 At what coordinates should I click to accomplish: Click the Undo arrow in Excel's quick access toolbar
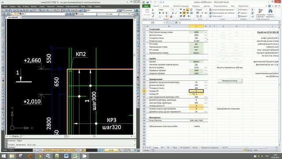[x=151, y=2]
